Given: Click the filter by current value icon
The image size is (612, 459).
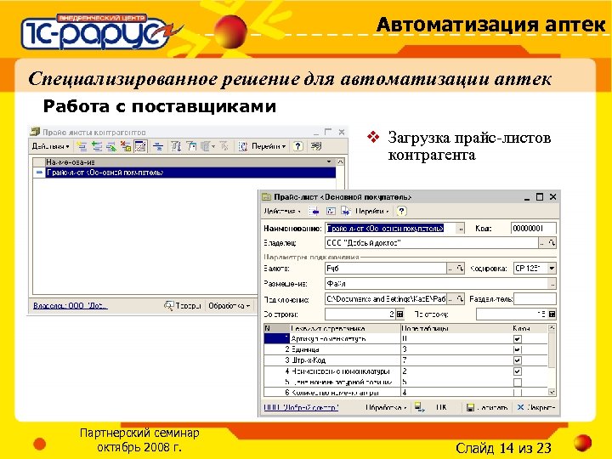Looking at the screenshot, I should [191, 146].
